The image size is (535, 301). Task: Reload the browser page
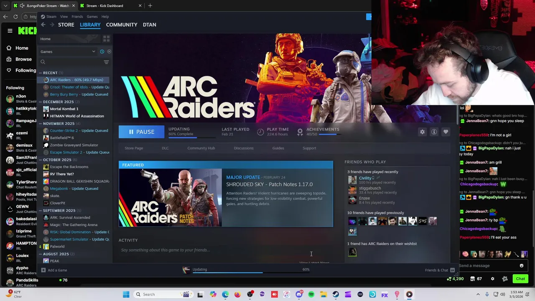(x=15, y=17)
